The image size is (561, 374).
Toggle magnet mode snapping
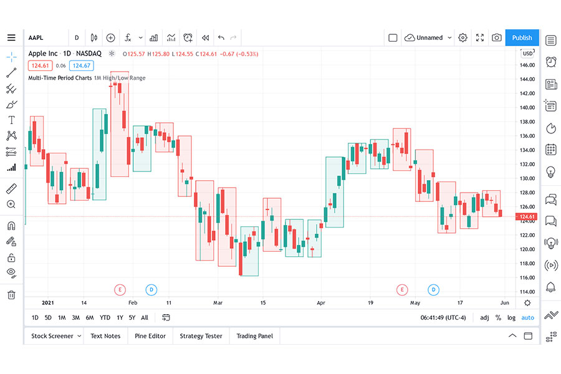pyautogui.click(x=11, y=226)
